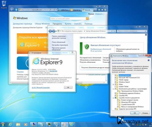Open the IE Tools gear menu
This screenshot has width=152, height=127.
point(105,10)
